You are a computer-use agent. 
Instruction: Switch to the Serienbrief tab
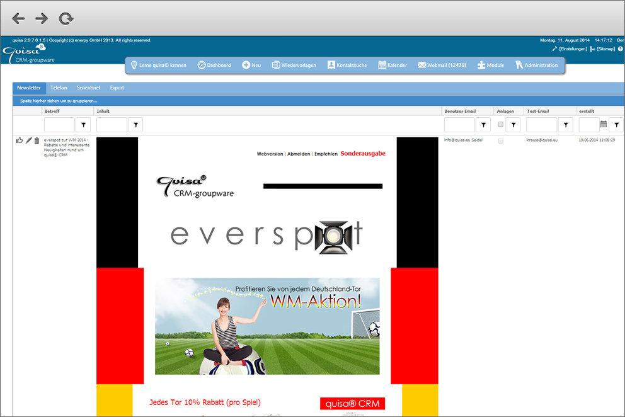click(x=88, y=88)
